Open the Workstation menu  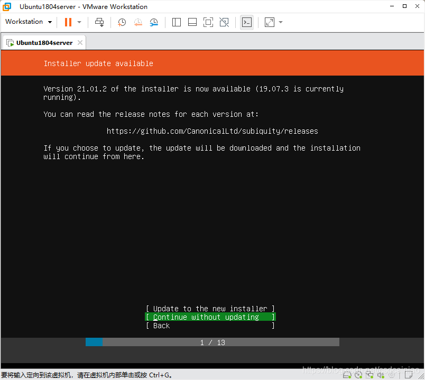[29, 22]
